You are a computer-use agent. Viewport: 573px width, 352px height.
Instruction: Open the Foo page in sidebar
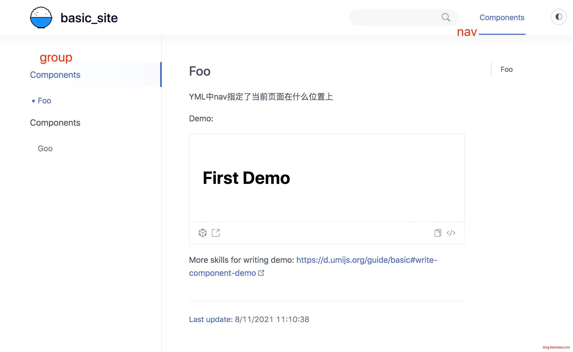pos(44,101)
